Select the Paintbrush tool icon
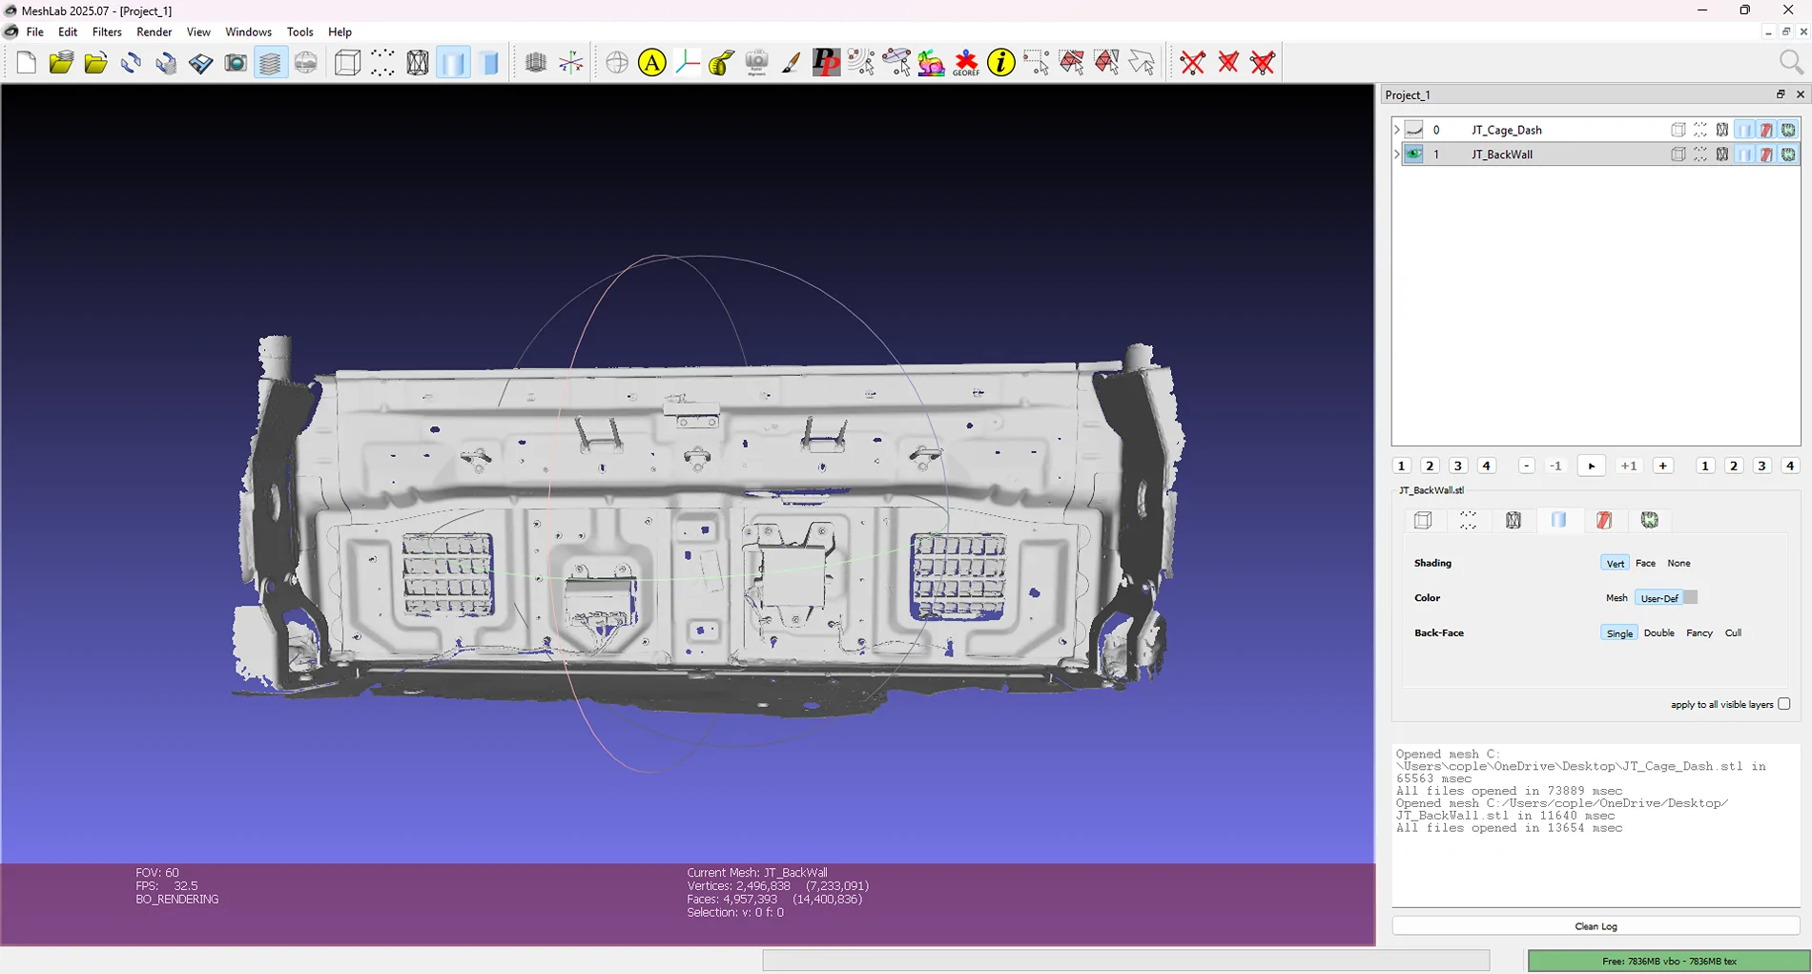The height and width of the screenshot is (974, 1812). pyautogui.click(x=791, y=64)
